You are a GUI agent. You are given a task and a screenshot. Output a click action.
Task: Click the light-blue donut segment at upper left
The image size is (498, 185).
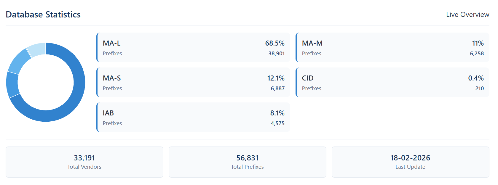[19, 61]
